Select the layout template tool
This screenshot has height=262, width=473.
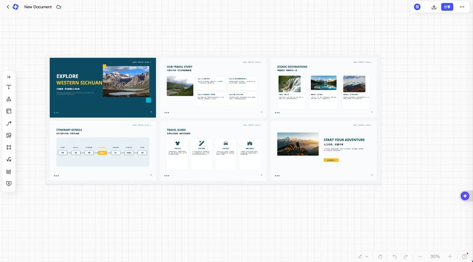pos(9,111)
